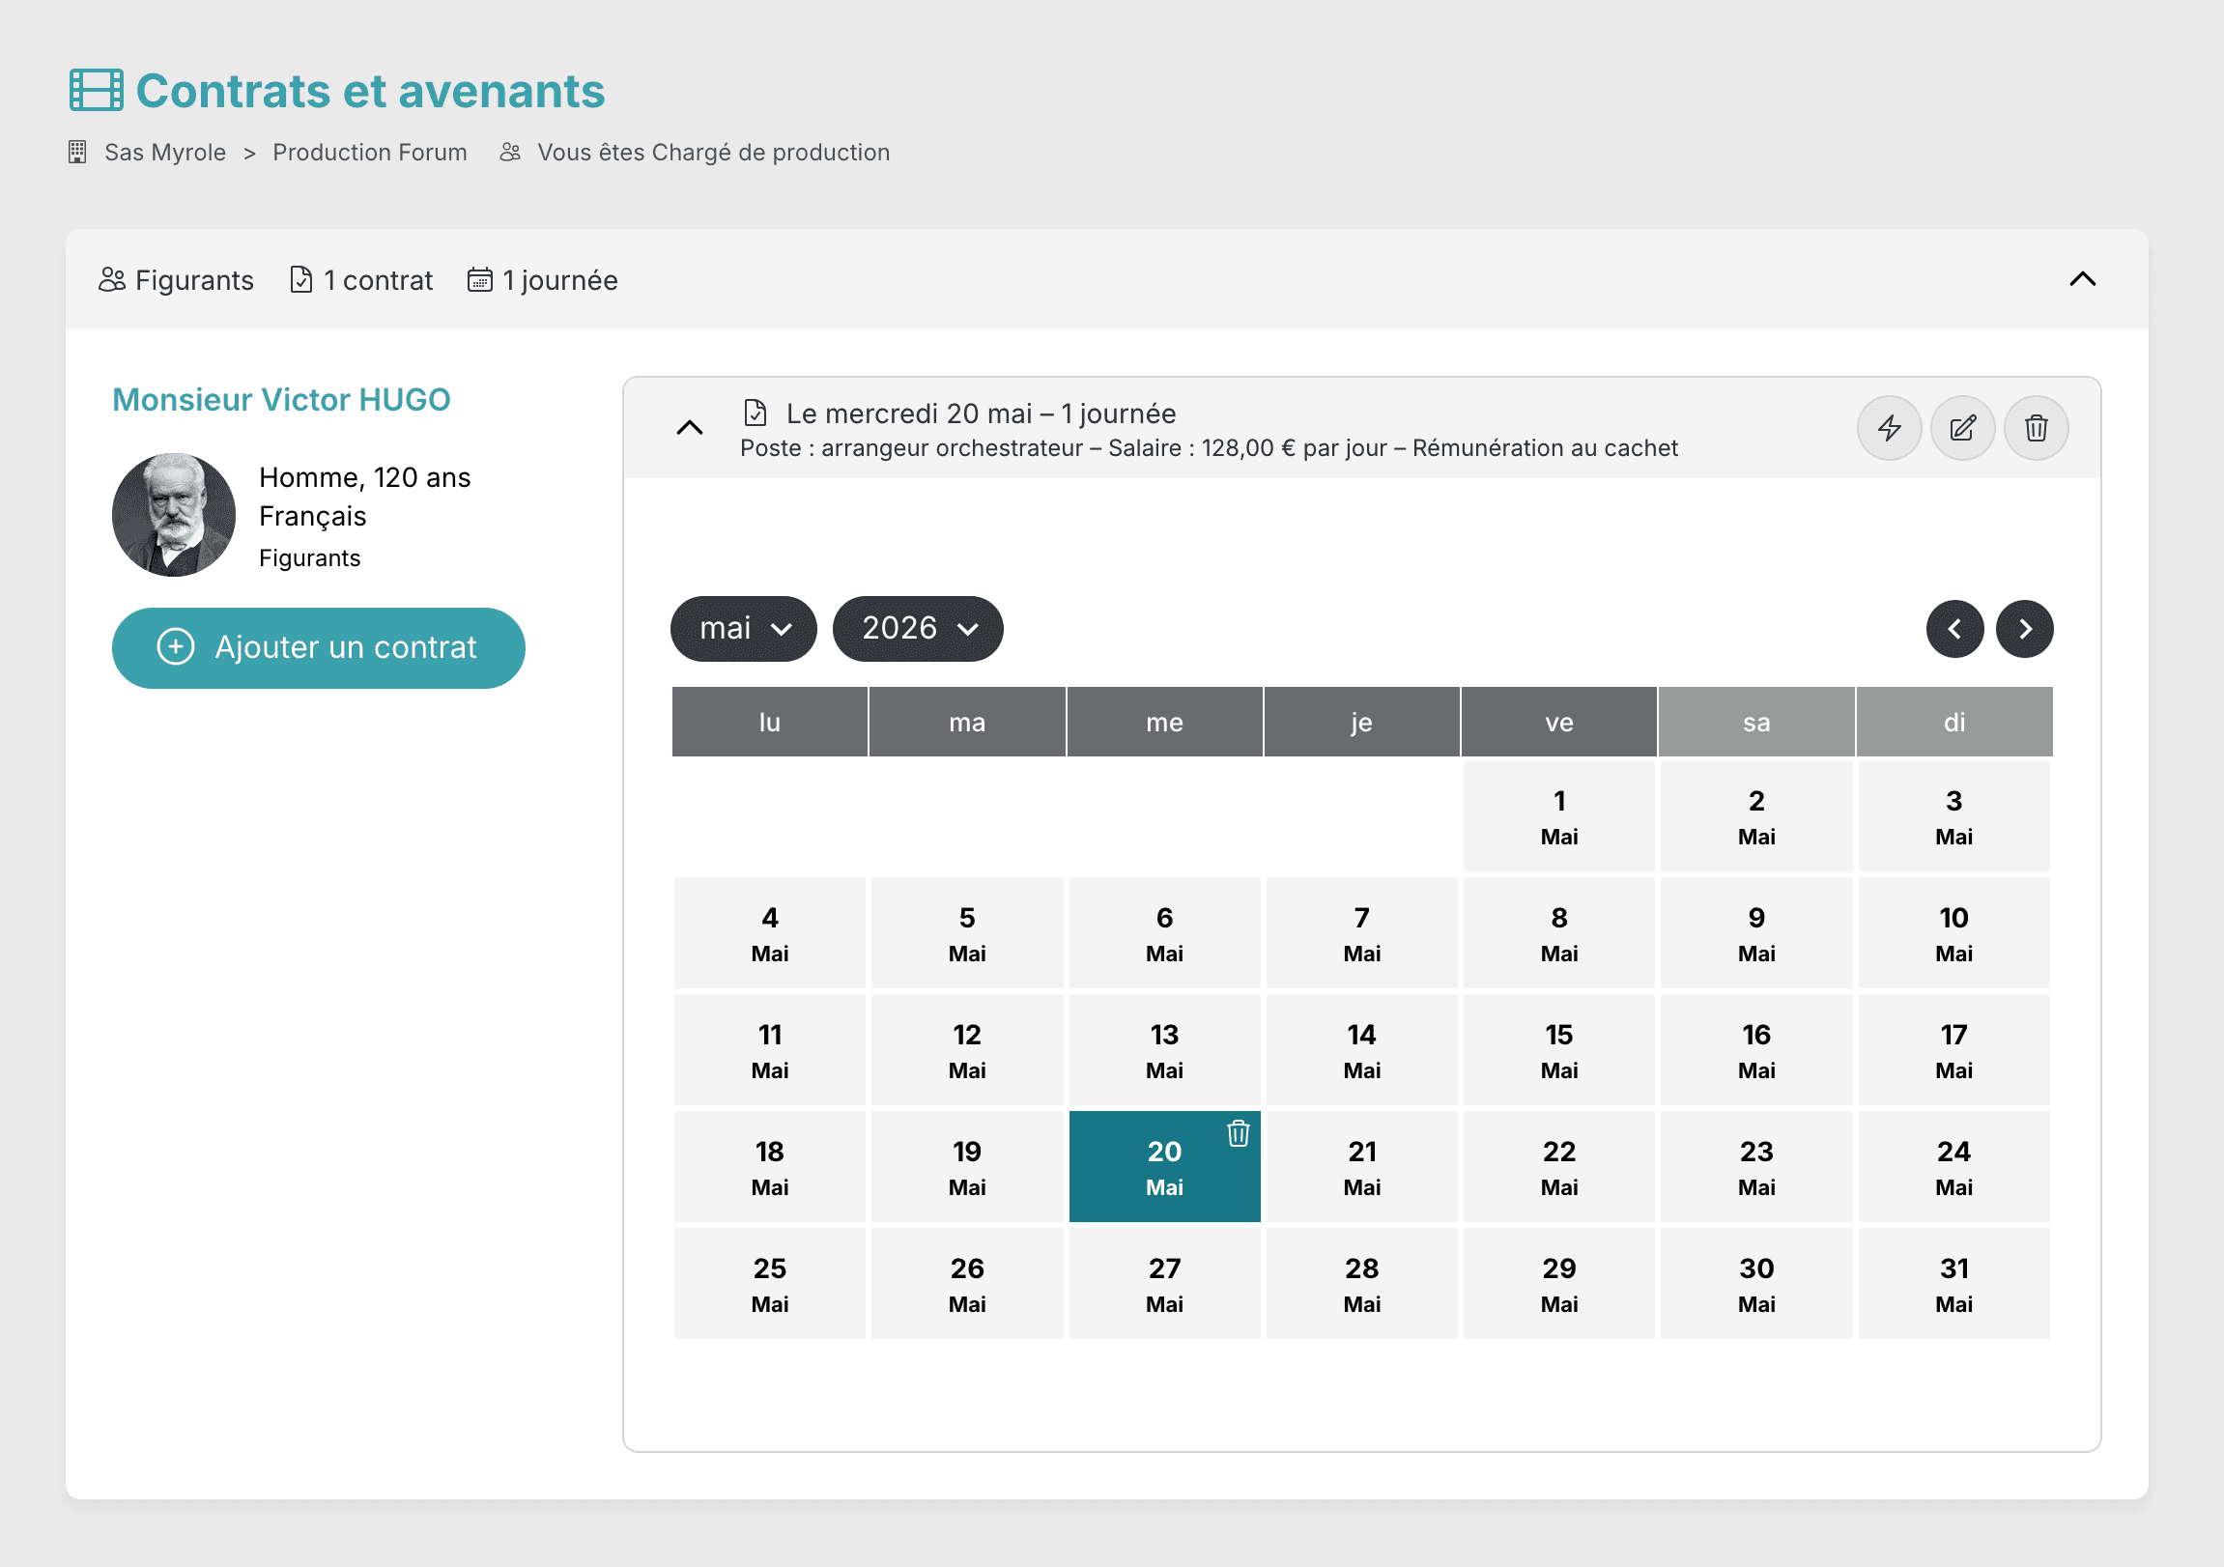Select day 25 Mai in calendar
The width and height of the screenshot is (2224, 1567).
(769, 1283)
